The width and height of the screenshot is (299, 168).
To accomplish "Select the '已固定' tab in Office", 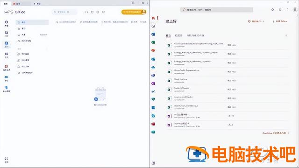I will [x=178, y=35].
